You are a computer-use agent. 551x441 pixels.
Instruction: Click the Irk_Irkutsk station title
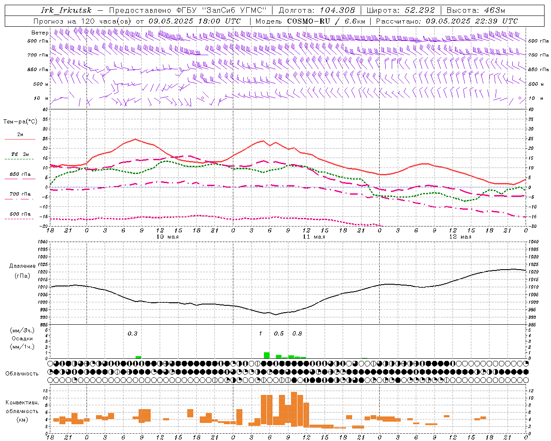(x=66, y=10)
